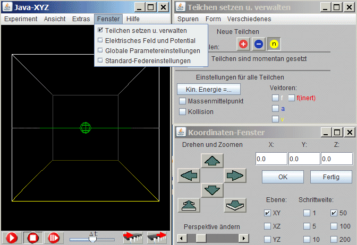
Task: Toggle the a vector checkbox
Action: [275, 108]
